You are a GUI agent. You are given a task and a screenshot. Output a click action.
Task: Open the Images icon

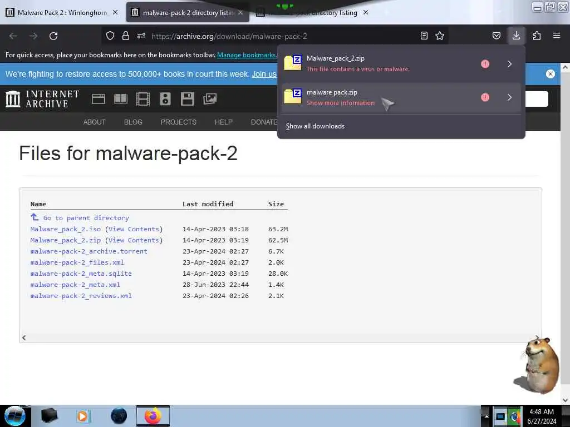pos(210,99)
